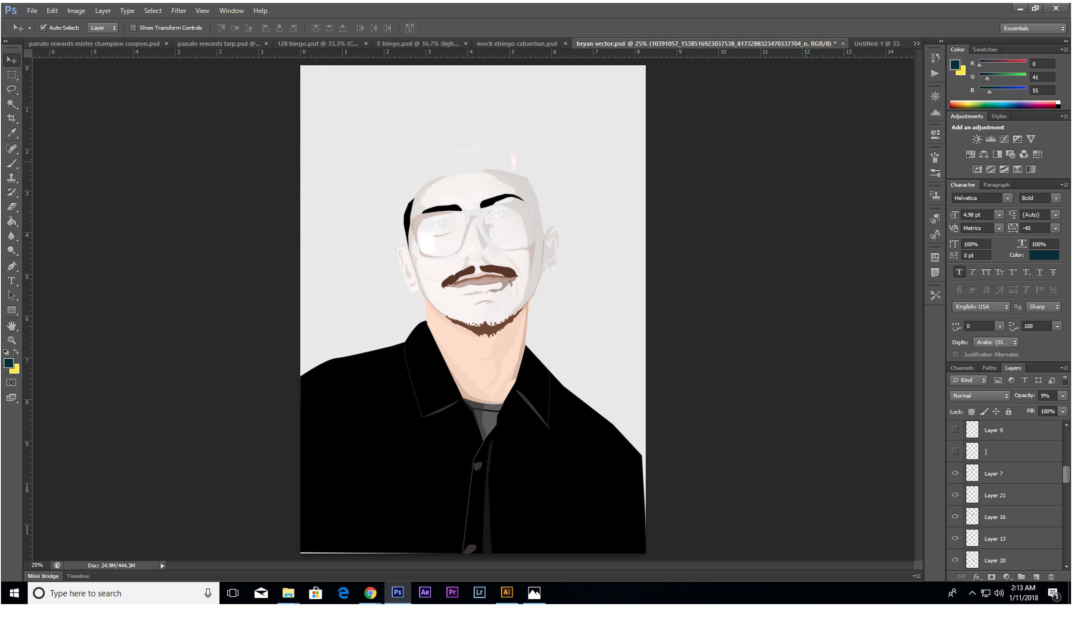1072x633 pixels.
Task: Select the Brush tool
Action: [12, 163]
